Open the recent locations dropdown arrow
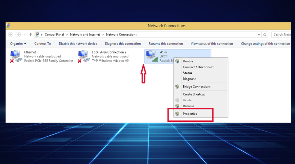The height and width of the screenshot is (164, 295). (24, 35)
